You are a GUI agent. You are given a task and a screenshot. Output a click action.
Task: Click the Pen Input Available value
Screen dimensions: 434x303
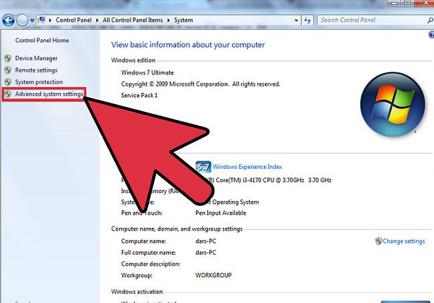click(221, 213)
